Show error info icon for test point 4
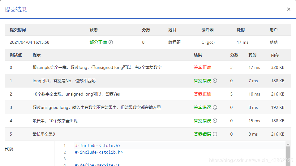The image size is (296, 166). (215, 121)
